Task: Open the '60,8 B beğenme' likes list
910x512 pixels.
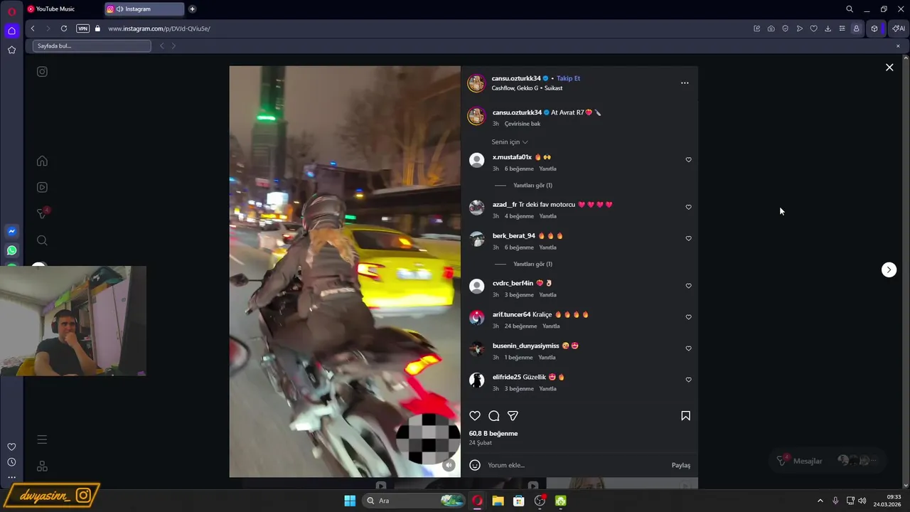Action: click(x=493, y=434)
